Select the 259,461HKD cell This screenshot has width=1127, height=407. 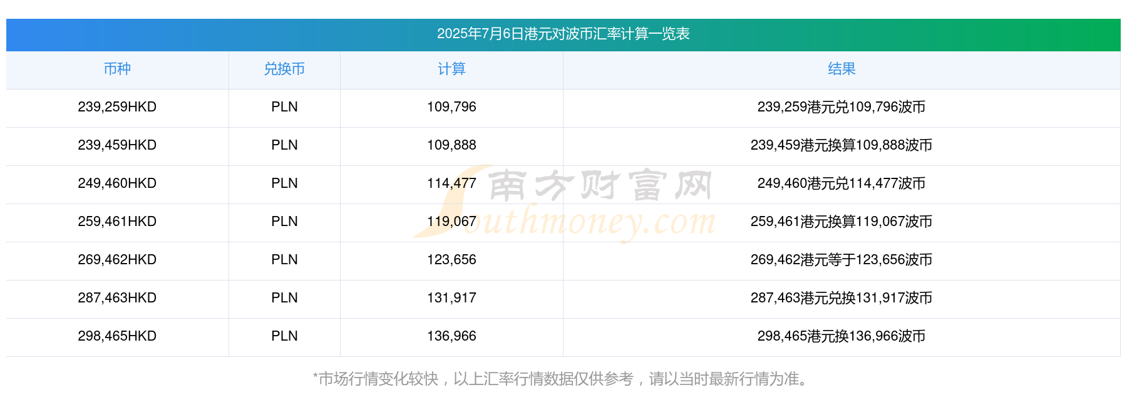point(117,222)
